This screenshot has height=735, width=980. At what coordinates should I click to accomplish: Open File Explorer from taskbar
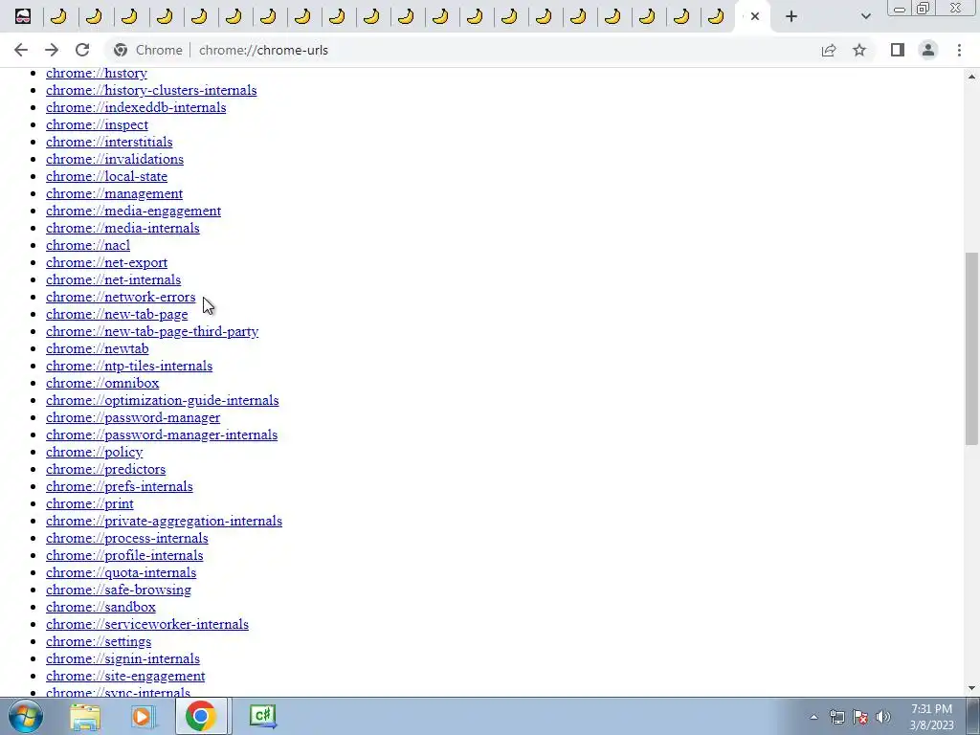click(x=85, y=716)
